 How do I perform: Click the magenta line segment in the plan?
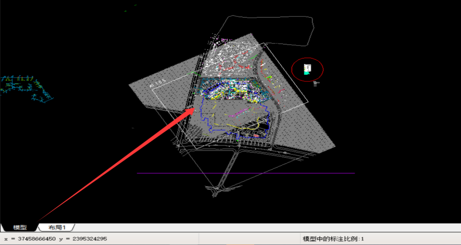click(241, 111)
